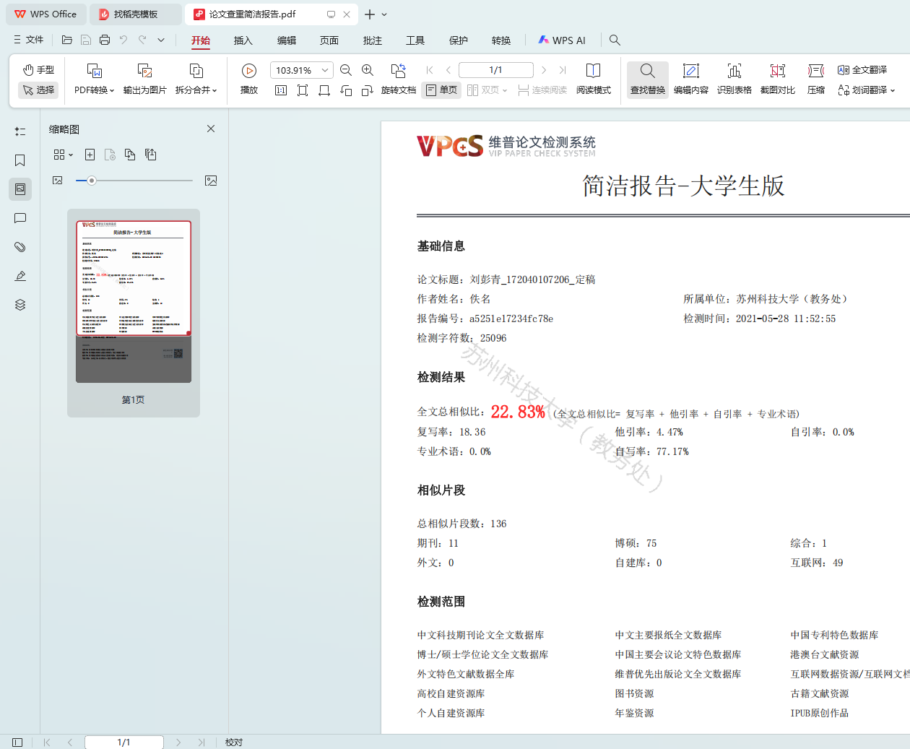Click the large thumbnail image icon
This screenshot has width=910, height=749.
pos(211,181)
